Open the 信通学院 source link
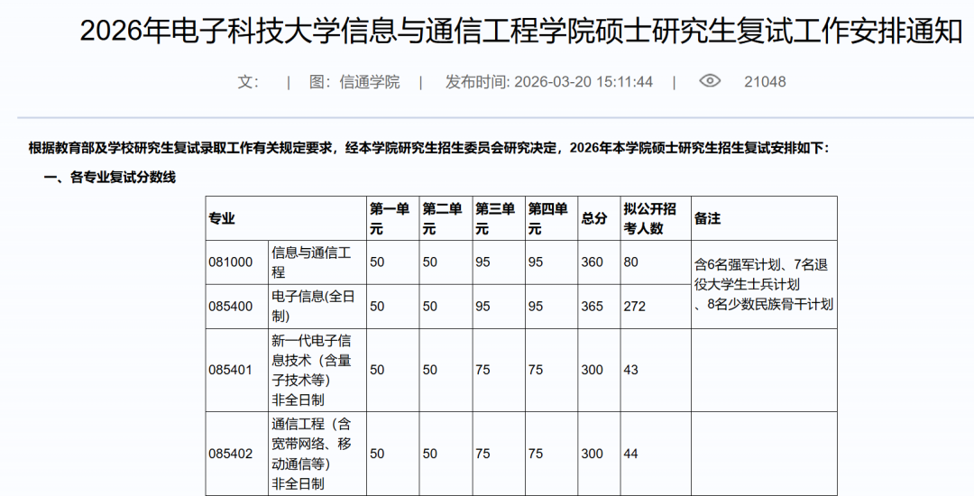Viewport: 974px width, 496px height. coord(369,82)
